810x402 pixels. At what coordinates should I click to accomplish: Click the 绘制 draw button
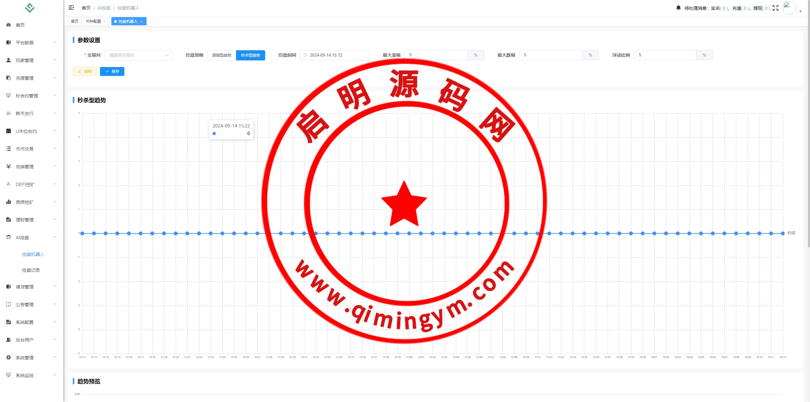tap(85, 71)
